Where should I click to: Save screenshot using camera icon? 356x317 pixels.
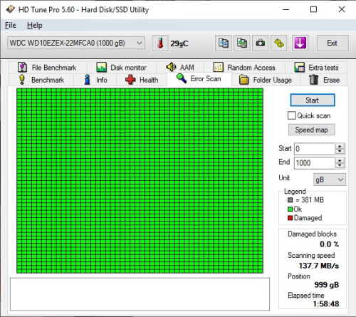[x=261, y=43]
